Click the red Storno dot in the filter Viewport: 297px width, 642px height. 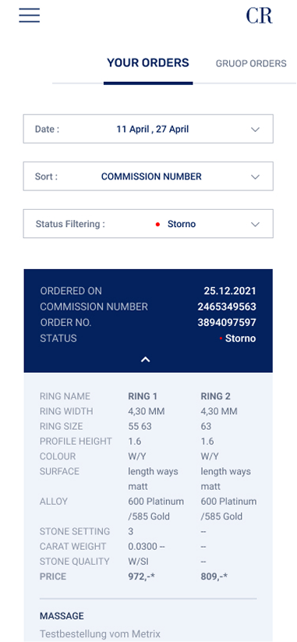(x=157, y=225)
